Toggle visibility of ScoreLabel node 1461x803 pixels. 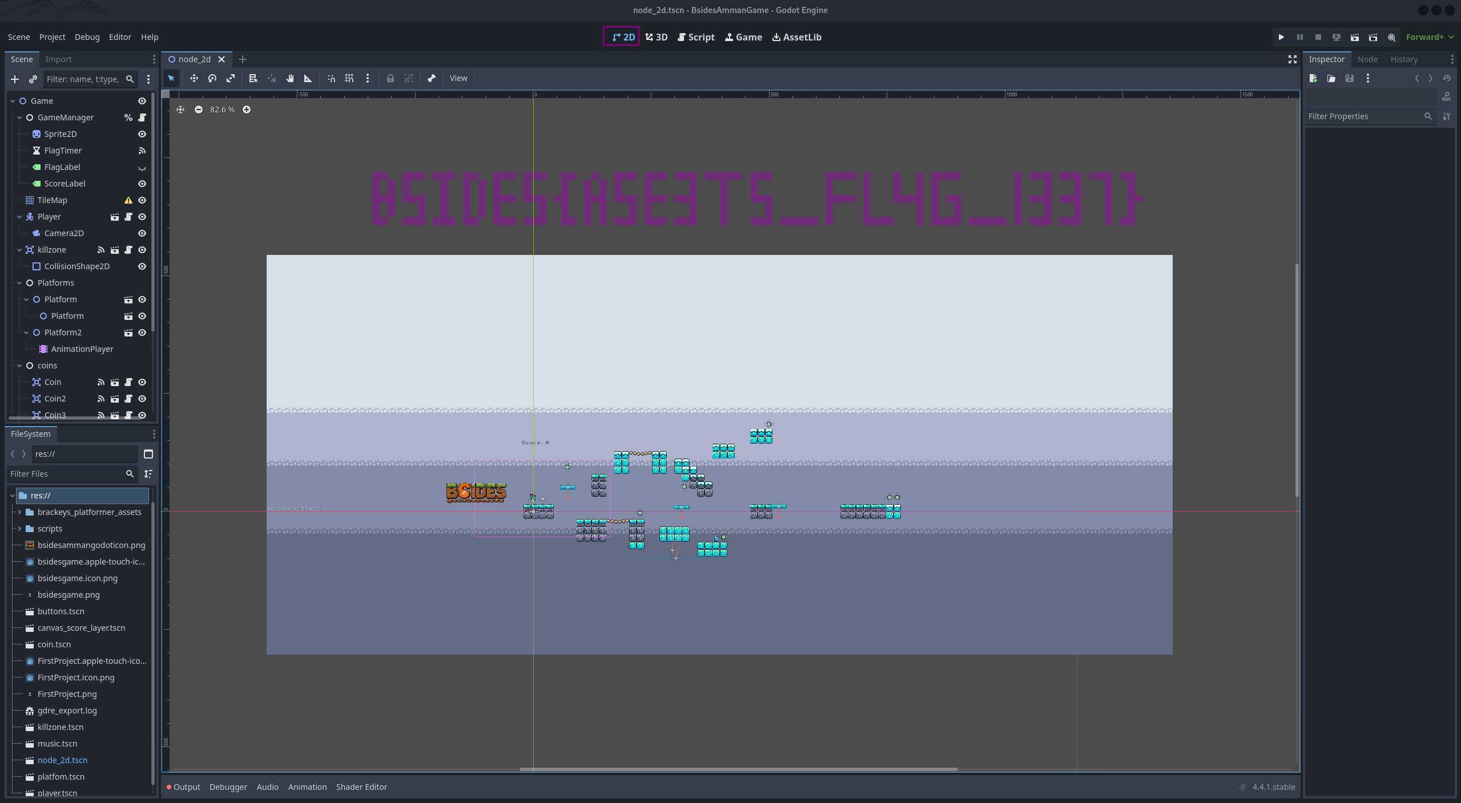coord(142,184)
